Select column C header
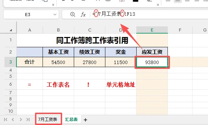This screenshot has height=125, width=208. point(90,30)
